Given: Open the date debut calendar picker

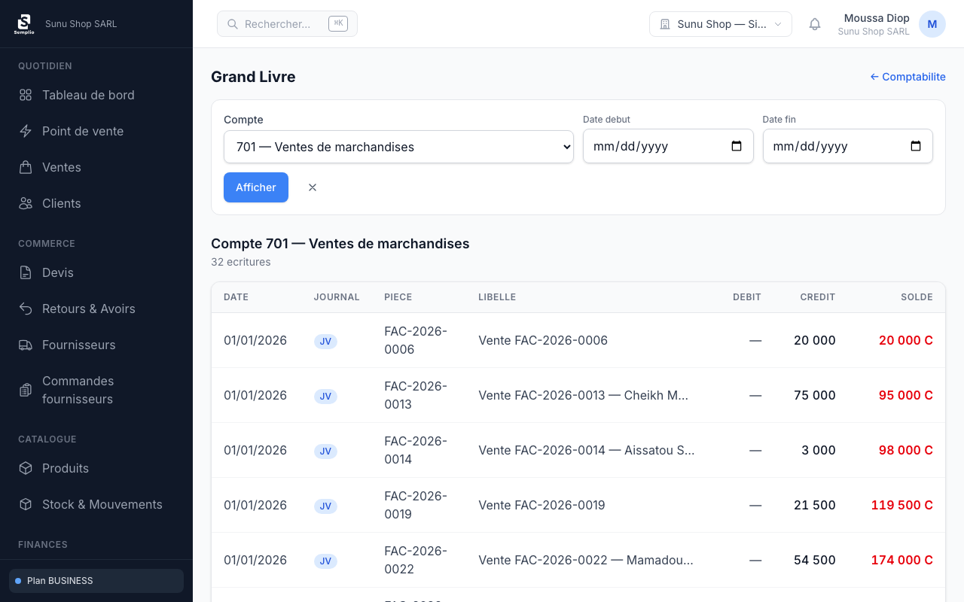Looking at the screenshot, I should coord(737,147).
